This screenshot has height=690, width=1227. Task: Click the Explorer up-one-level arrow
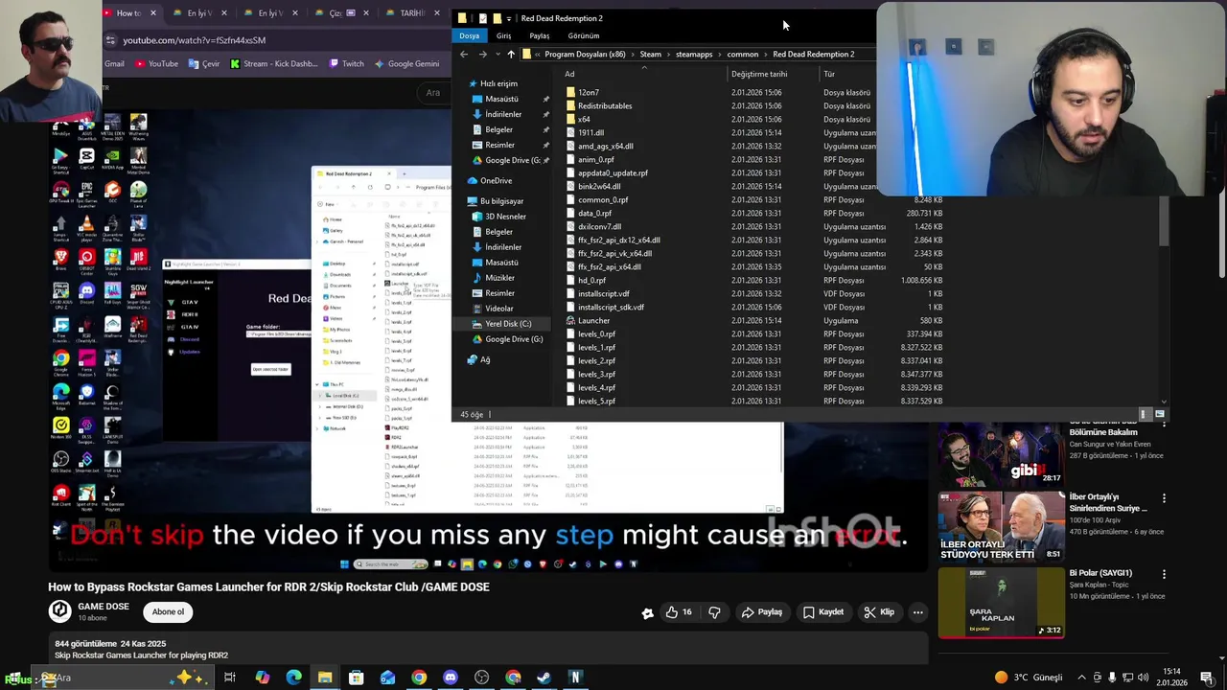click(511, 55)
